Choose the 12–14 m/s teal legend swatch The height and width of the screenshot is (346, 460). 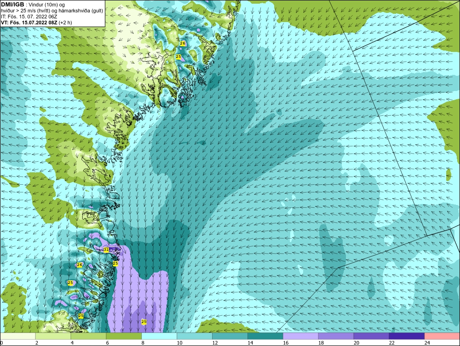[230, 336]
